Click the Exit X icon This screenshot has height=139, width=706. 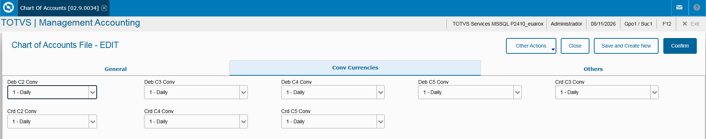[x=685, y=24]
